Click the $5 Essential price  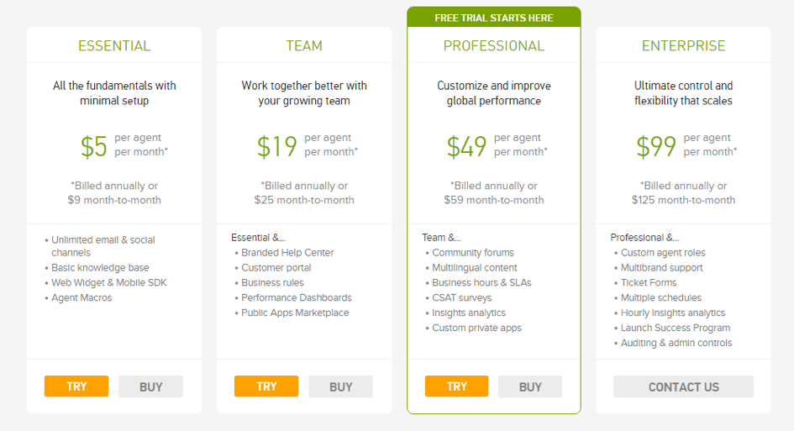93,147
